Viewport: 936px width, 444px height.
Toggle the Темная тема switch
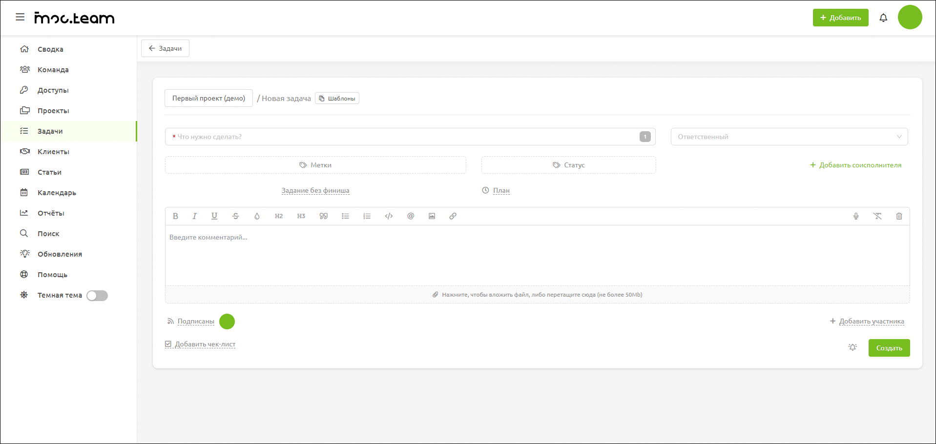(97, 296)
